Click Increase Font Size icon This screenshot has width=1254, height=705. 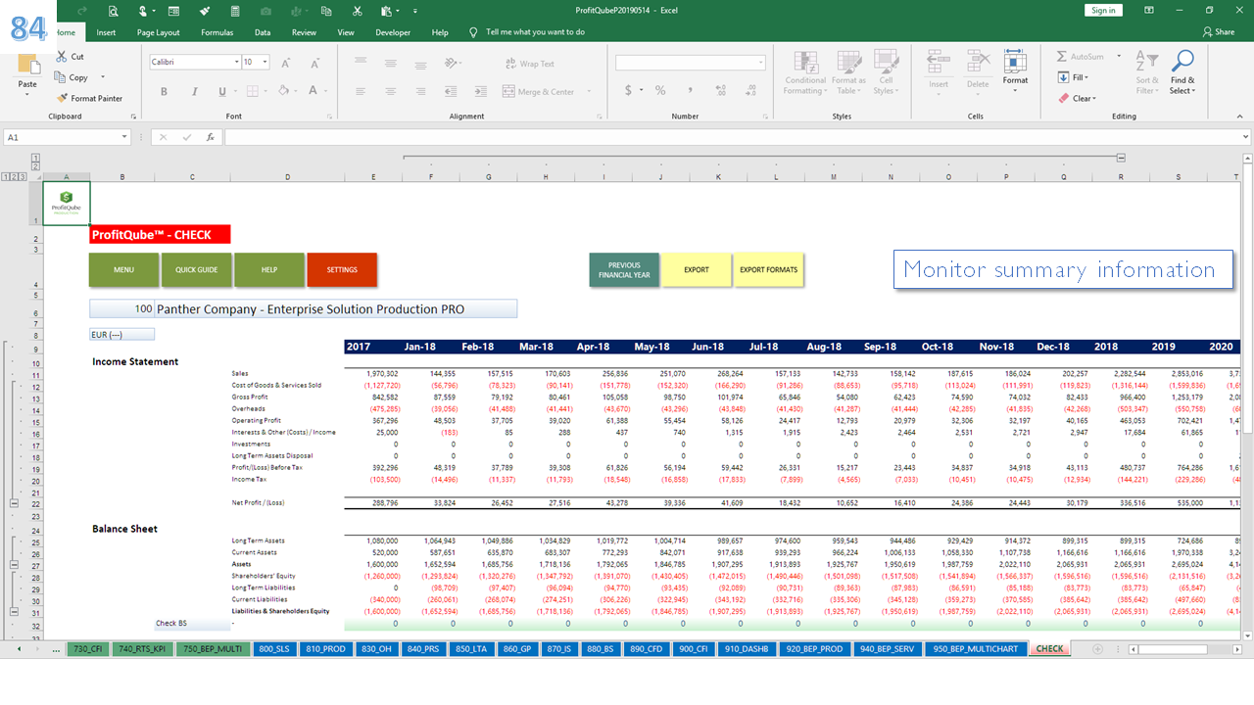click(286, 63)
